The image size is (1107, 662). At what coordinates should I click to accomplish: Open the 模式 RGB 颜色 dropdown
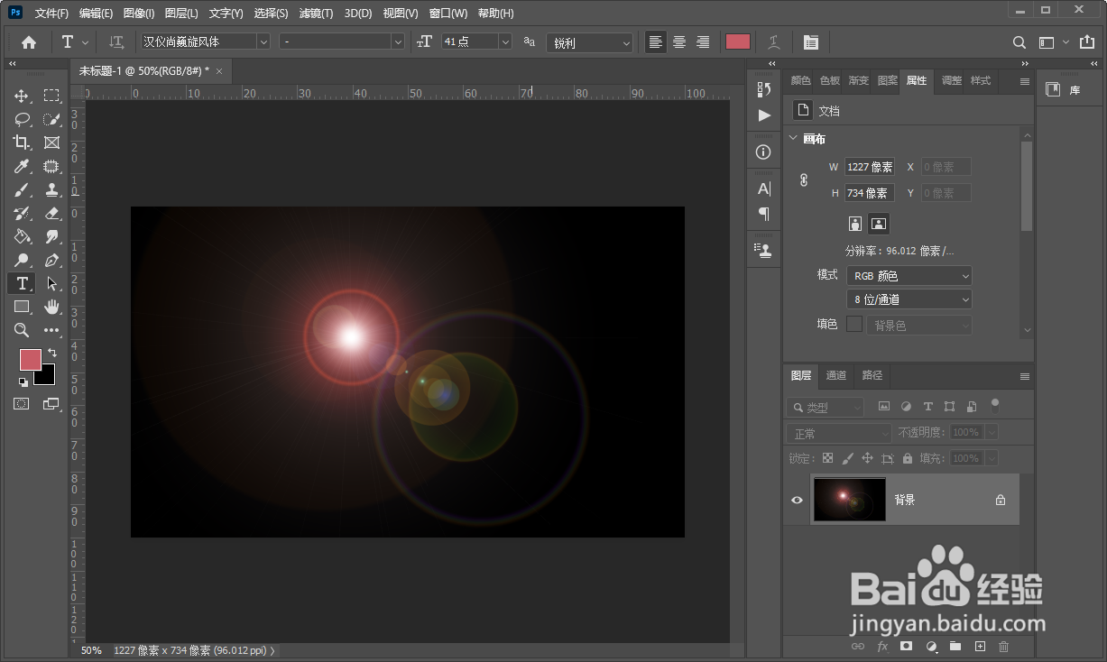click(x=909, y=276)
